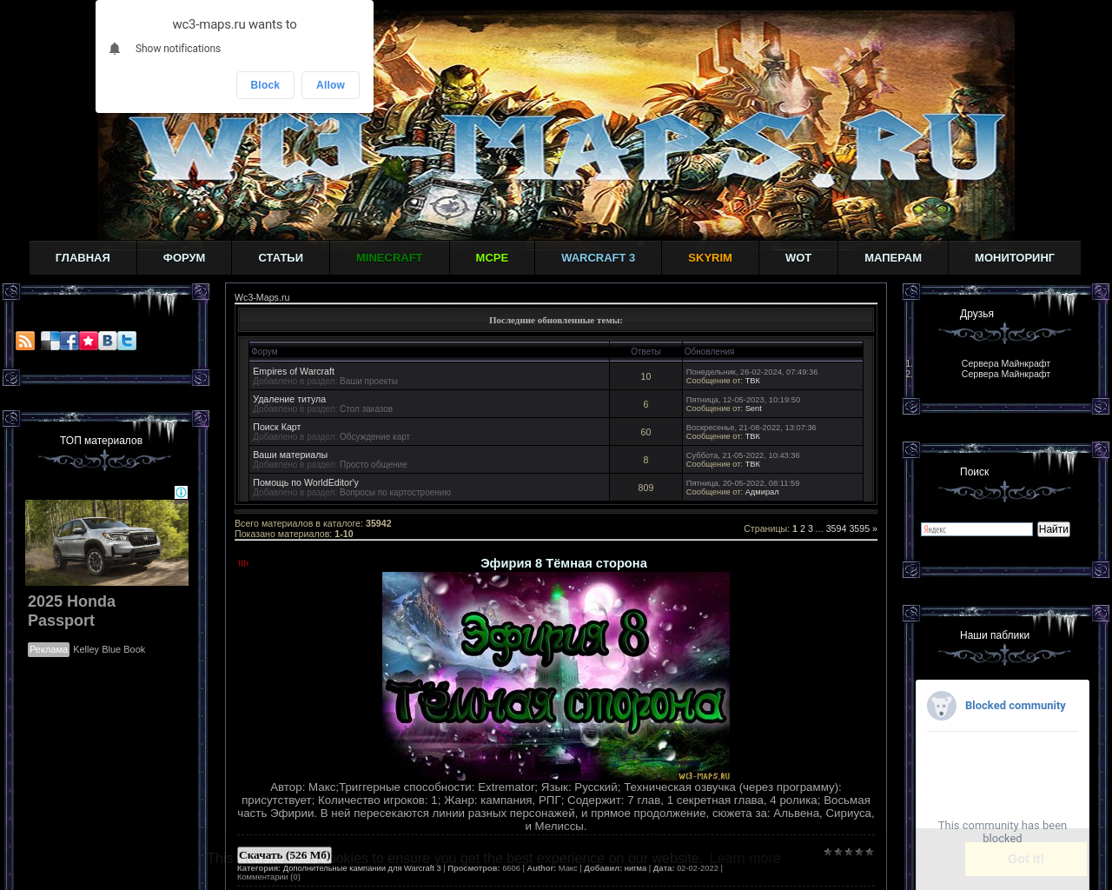
Task: Go to page 3 of materials
Action: pyautogui.click(x=811, y=528)
